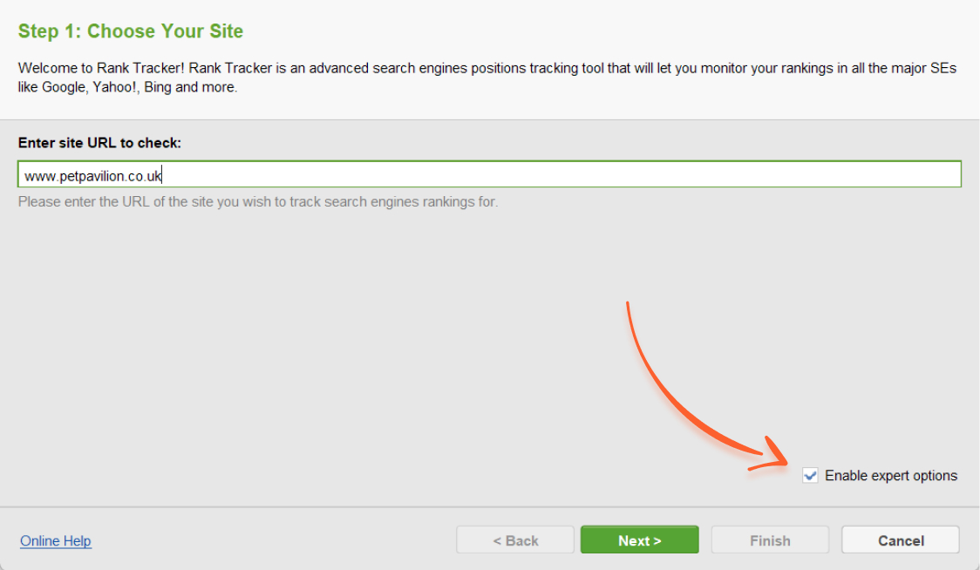The image size is (980, 570).
Task: Open the Online Help link
Action: (x=56, y=540)
